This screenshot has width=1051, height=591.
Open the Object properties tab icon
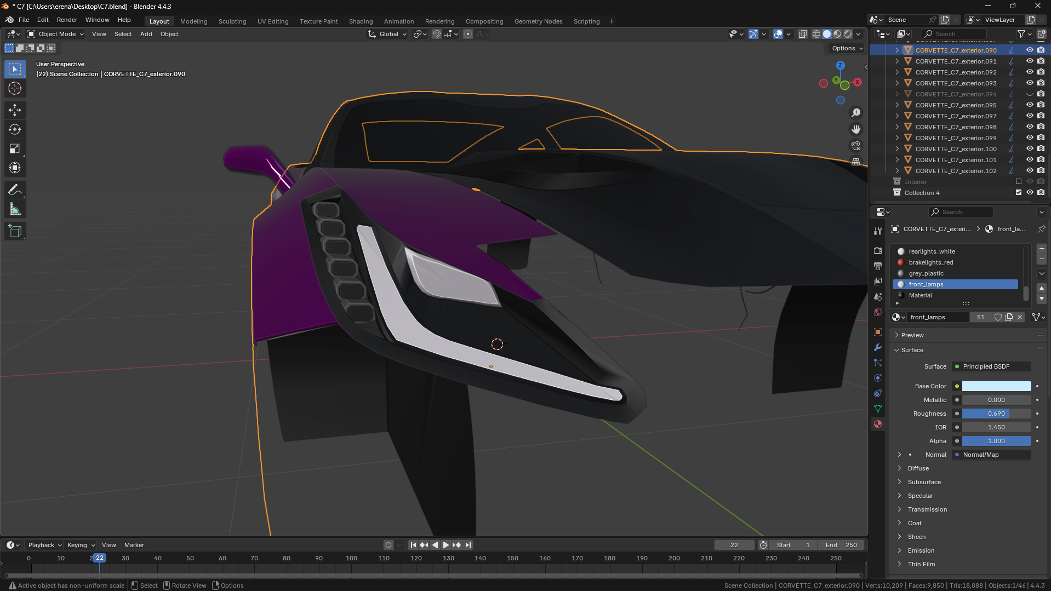878,332
